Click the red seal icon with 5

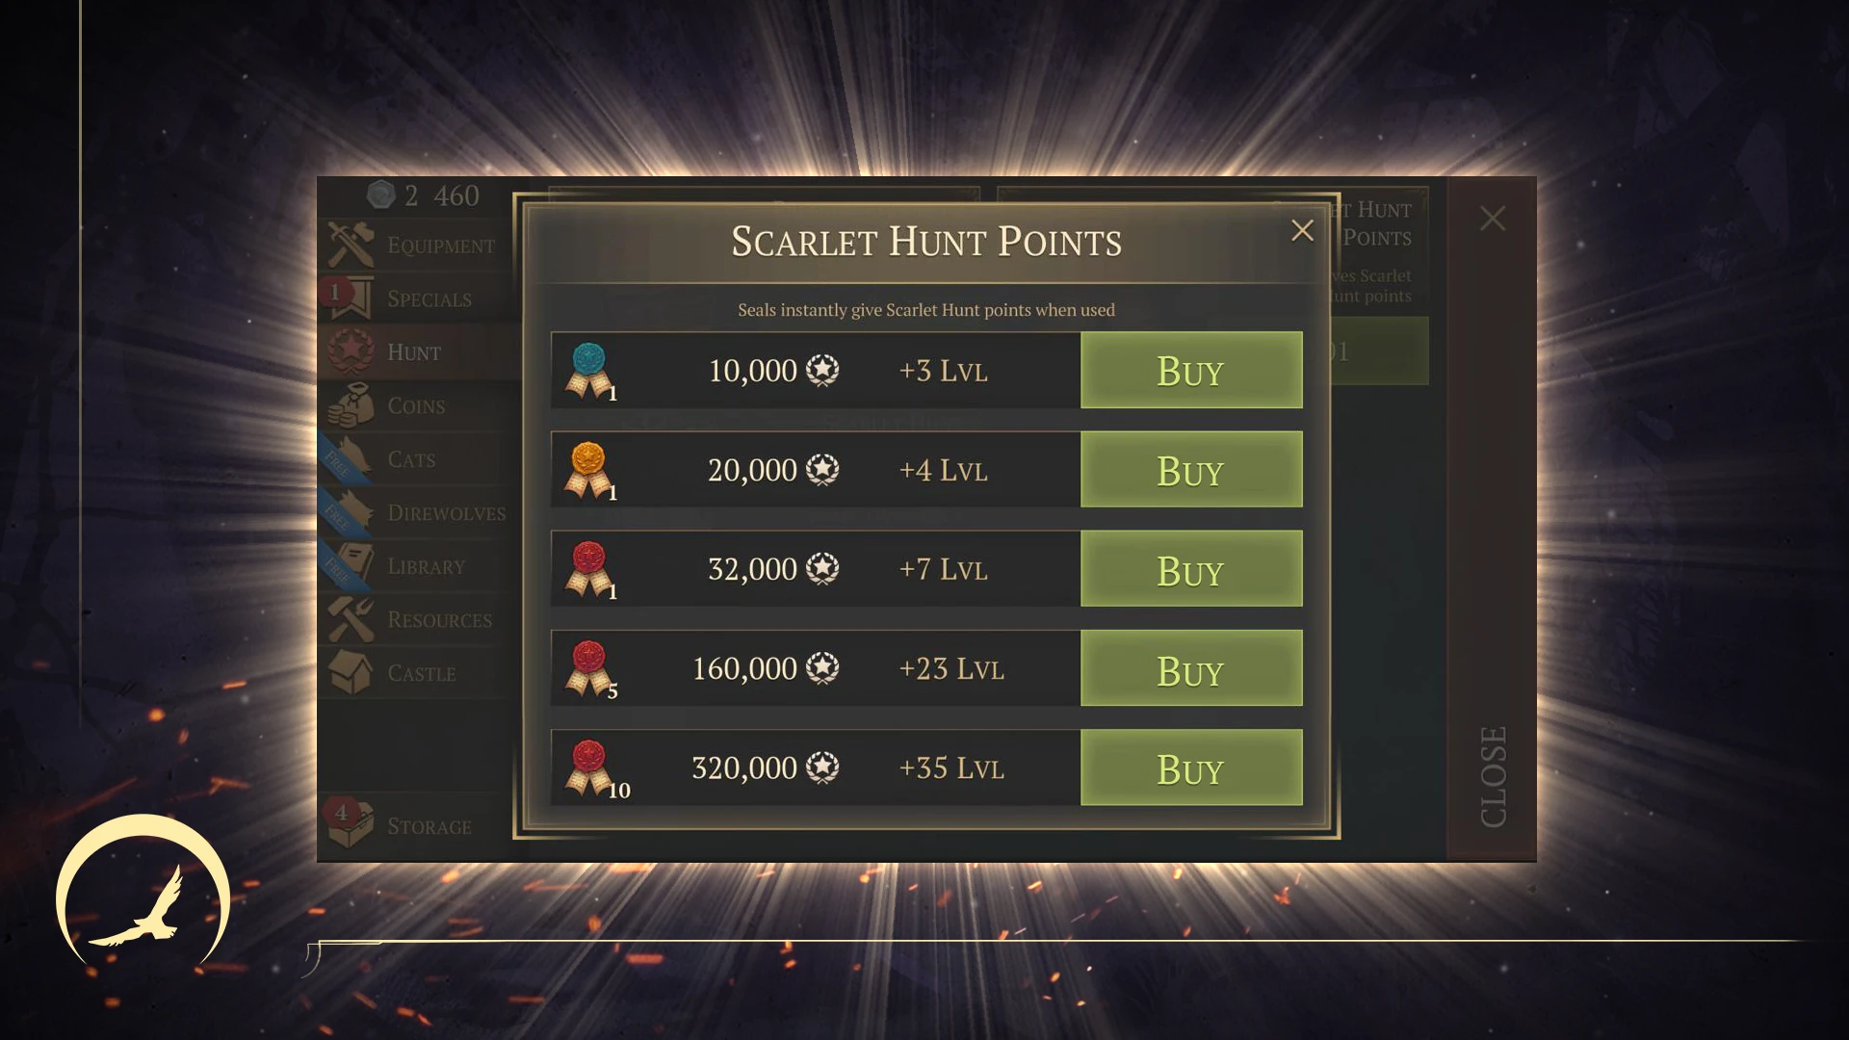pos(589,668)
